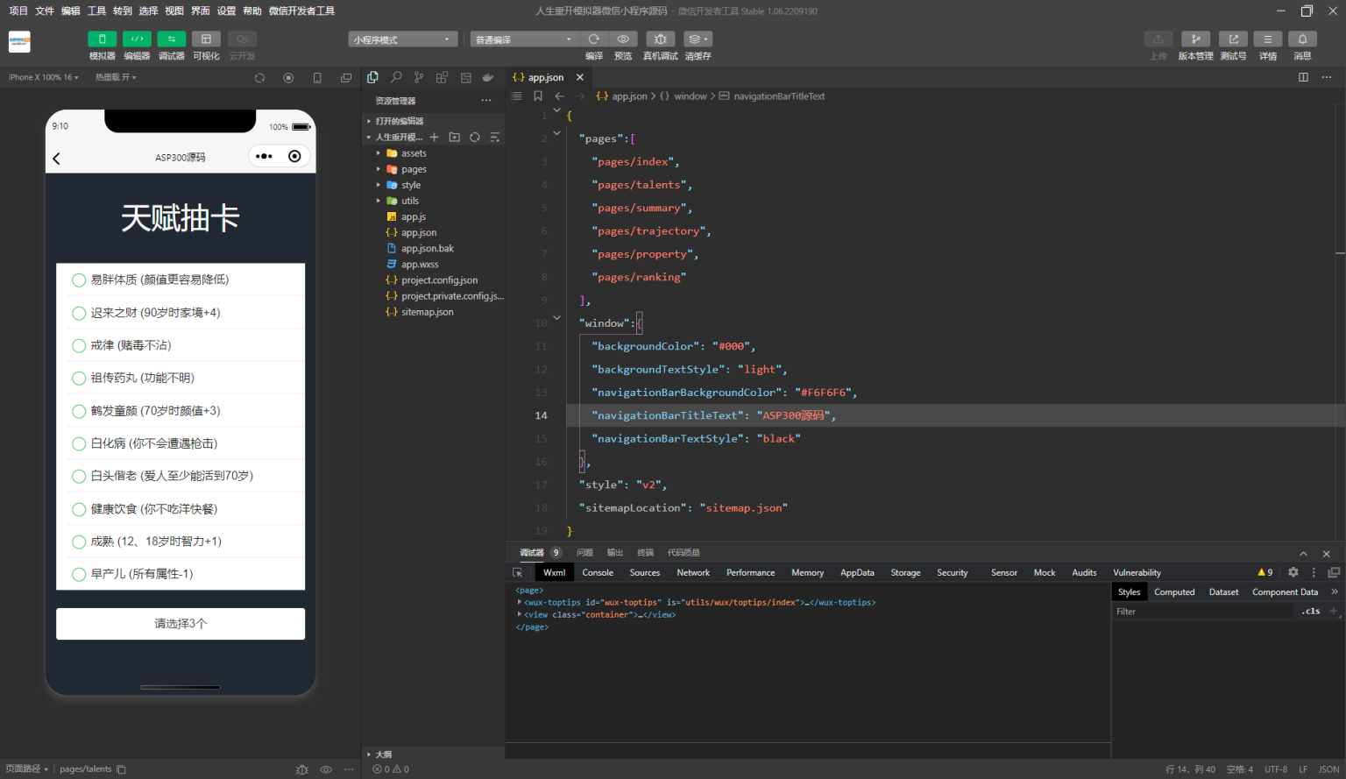Switch to the Console tab
The height and width of the screenshot is (779, 1346).
point(598,572)
